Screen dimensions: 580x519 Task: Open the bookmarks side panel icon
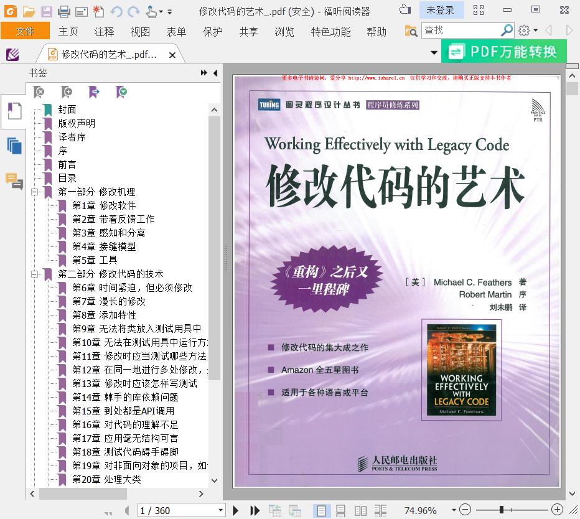pos(14,111)
